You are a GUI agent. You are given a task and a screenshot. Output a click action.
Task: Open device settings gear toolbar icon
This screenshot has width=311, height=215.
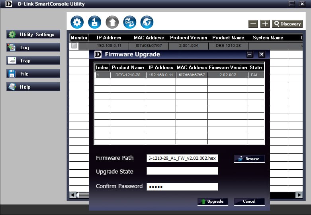pyautogui.click(x=77, y=22)
